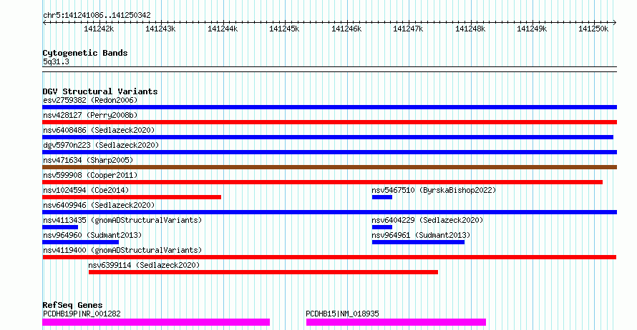
Task: Select the red bar under nsv6399114
Action: (x=263, y=272)
